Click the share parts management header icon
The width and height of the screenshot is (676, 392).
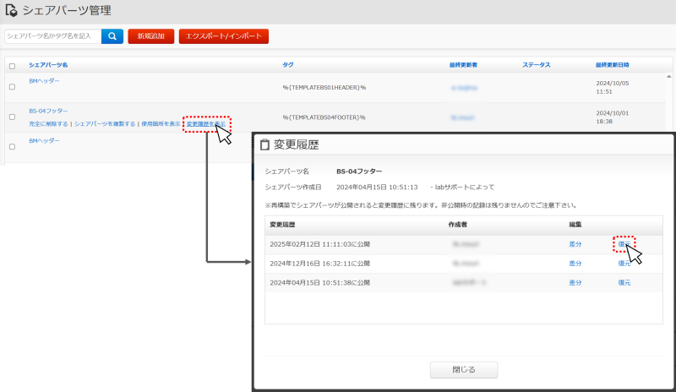click(x=11, y=10)
